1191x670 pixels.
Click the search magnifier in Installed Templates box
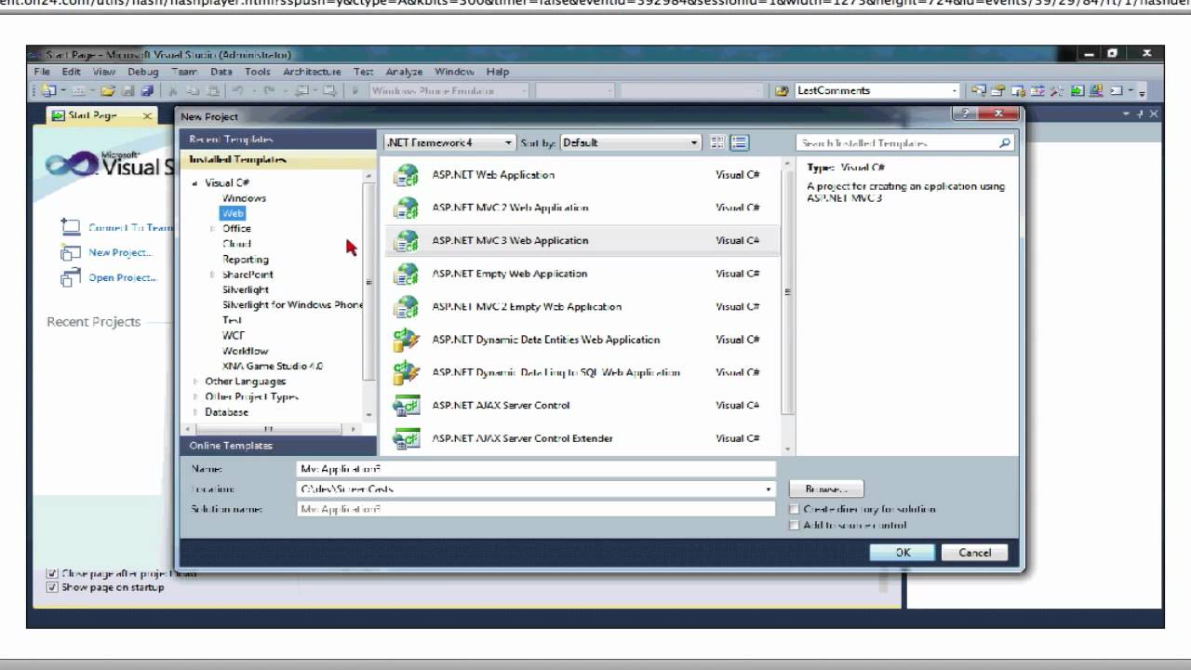tap(1005, 143)
